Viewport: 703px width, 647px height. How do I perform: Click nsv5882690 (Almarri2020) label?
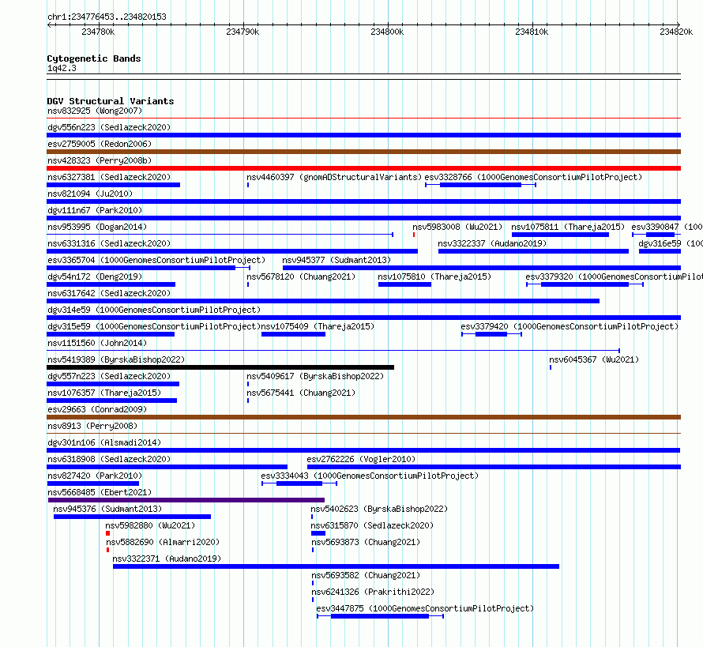163,542
